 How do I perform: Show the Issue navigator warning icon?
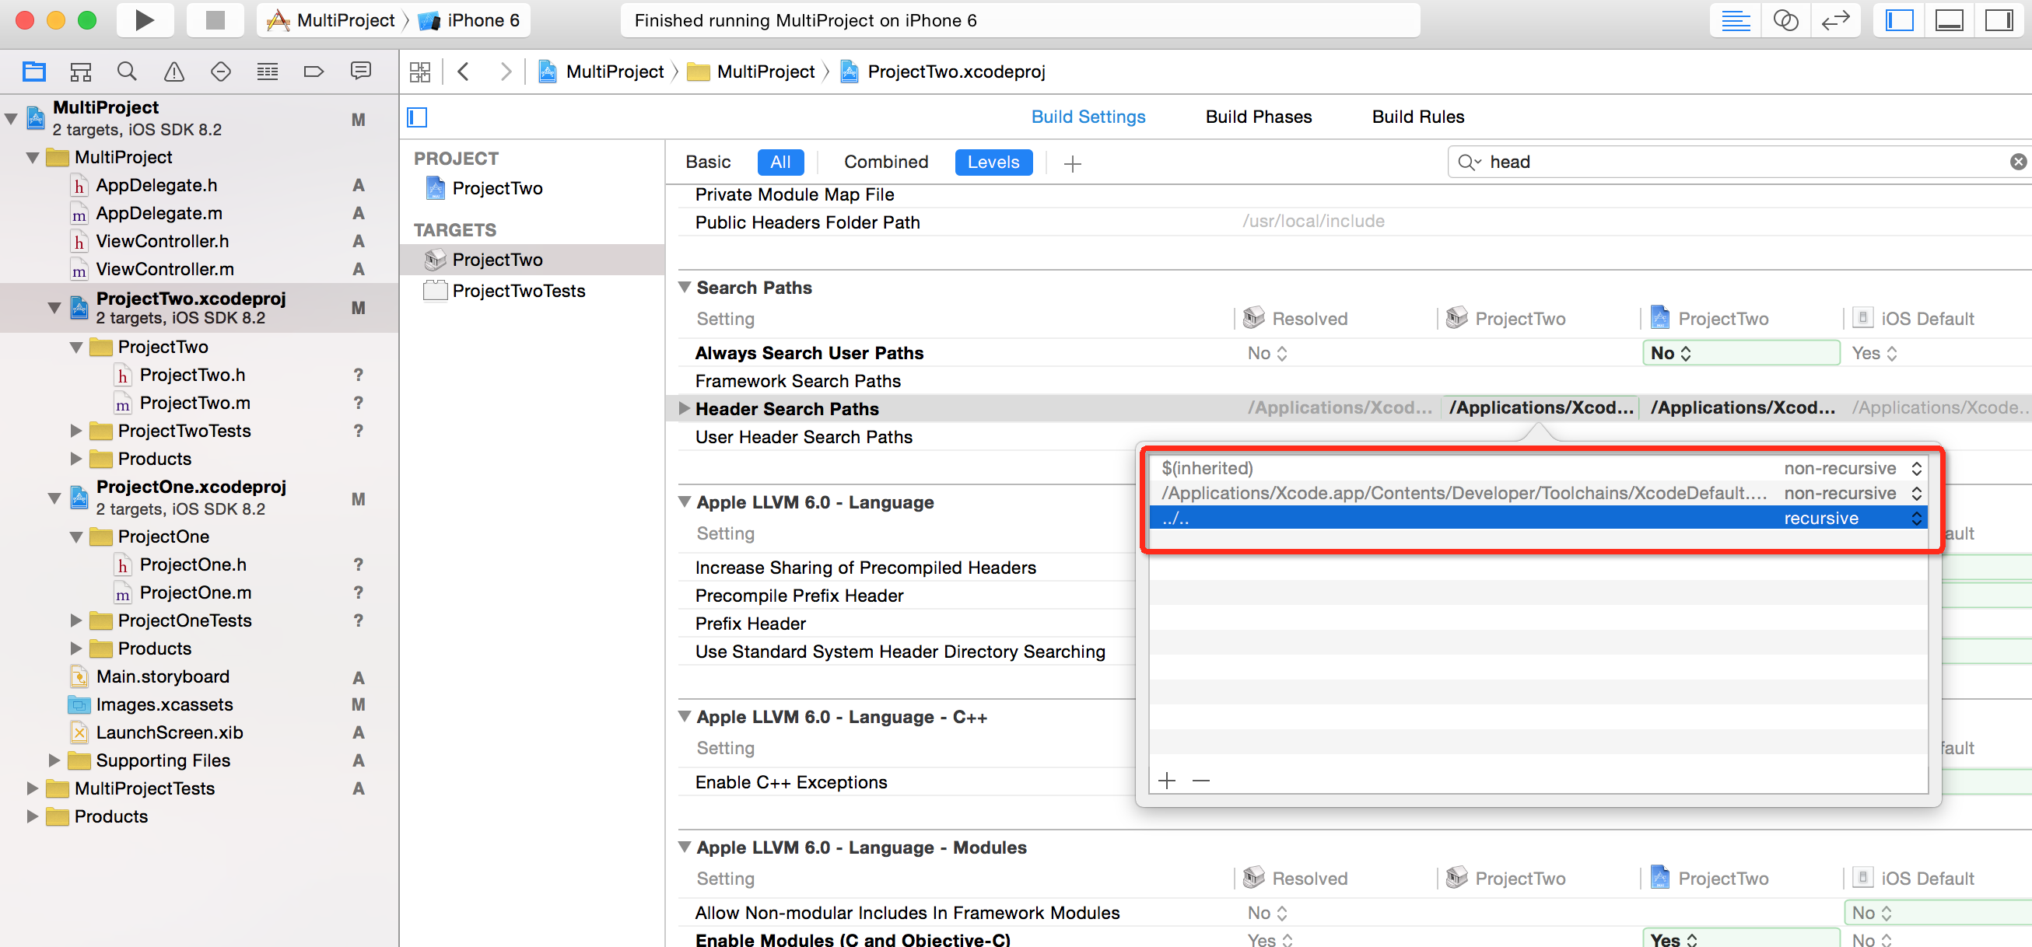click(173, 72)
